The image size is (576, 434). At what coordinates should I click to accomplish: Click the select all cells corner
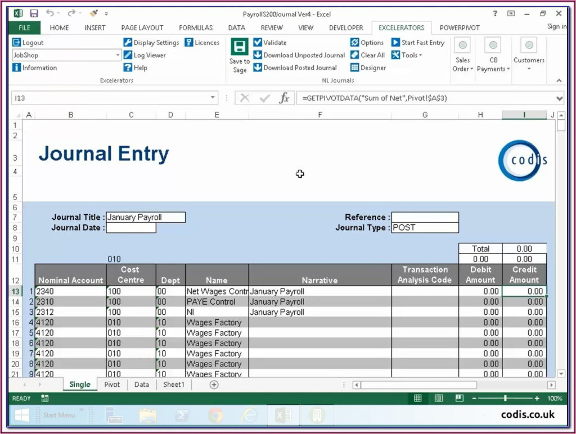16,115
